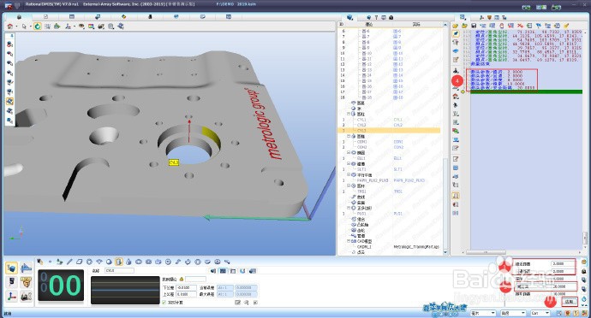Viewport: 591px width, 318px height.
Task: Choose the selection cursor tool in viewport toolbar
Action: click(x=24, y=26)
